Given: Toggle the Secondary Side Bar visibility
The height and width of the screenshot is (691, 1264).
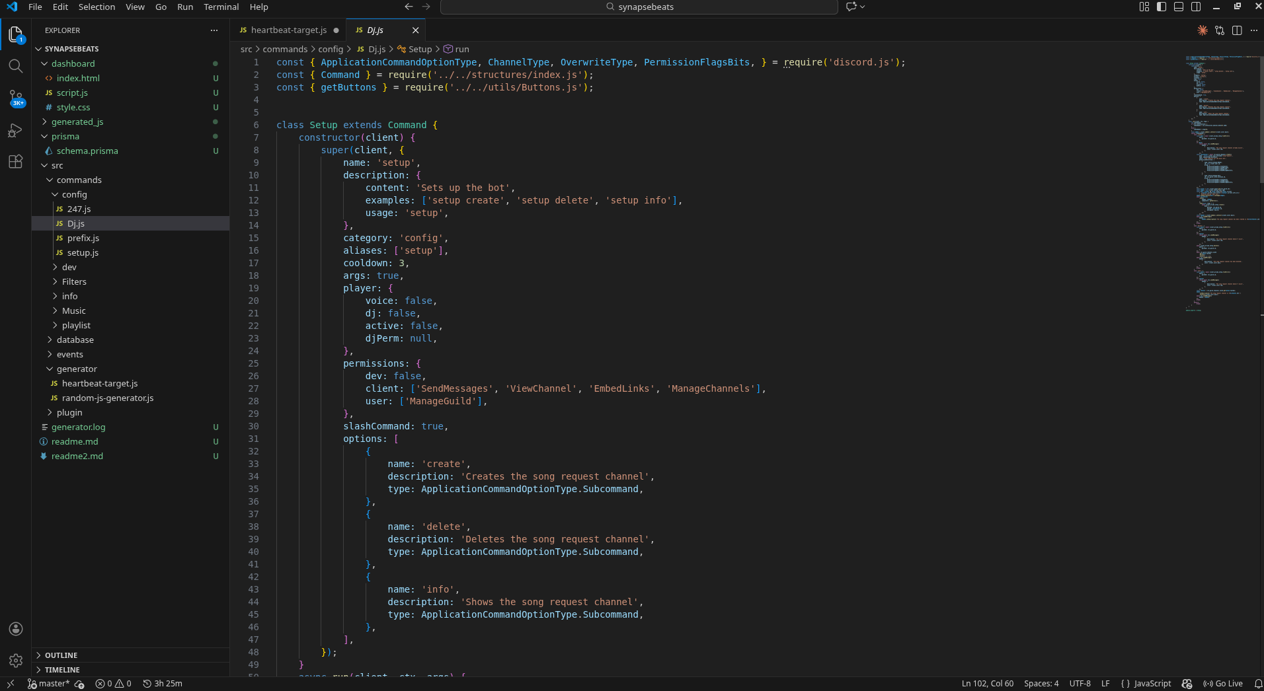Looking at the screenshot, I should (1196, 7).
